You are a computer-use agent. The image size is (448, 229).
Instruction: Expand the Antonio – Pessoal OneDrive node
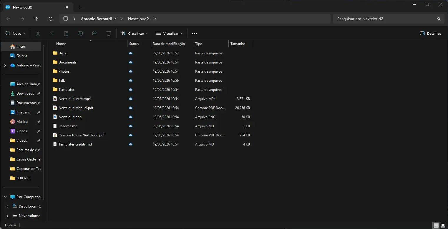click(5, 65)
